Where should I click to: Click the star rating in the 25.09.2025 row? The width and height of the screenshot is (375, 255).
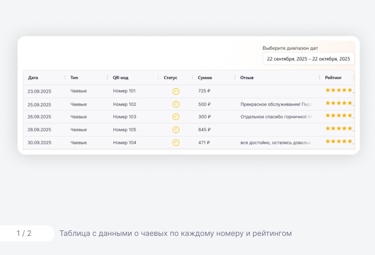coord(339,103)
